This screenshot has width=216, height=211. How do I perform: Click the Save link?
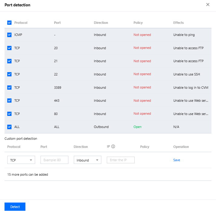tap(177, 160)
